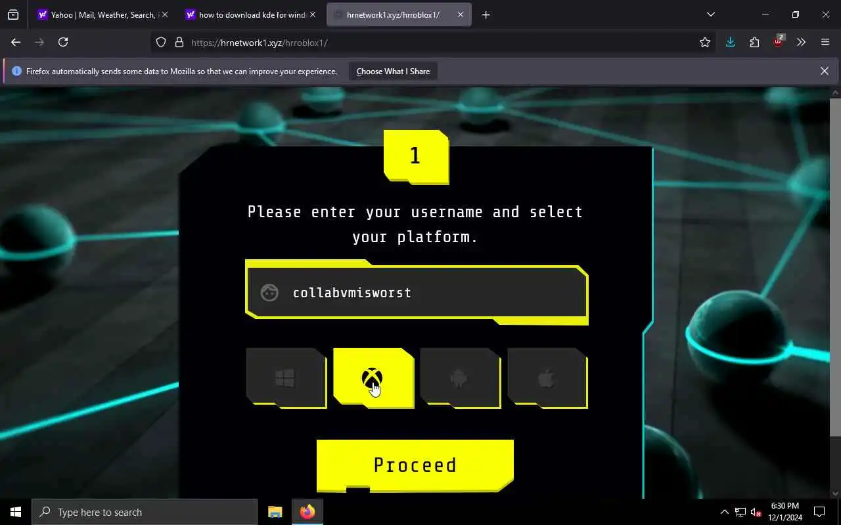Select the Apple platform icon

pos(547,378)
